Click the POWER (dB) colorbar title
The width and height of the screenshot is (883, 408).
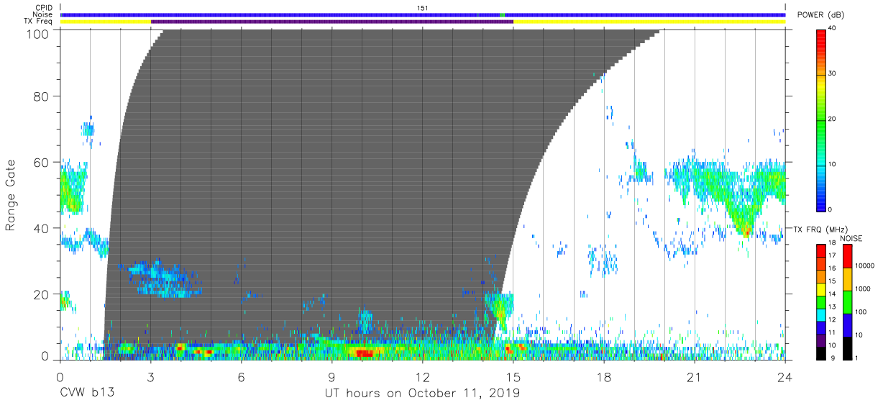pos(820,14)
